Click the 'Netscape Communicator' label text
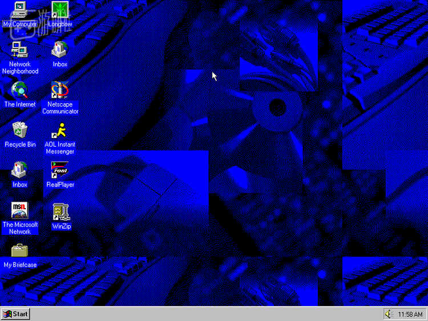This screenshot has width=428, height=321. point(60,108)
